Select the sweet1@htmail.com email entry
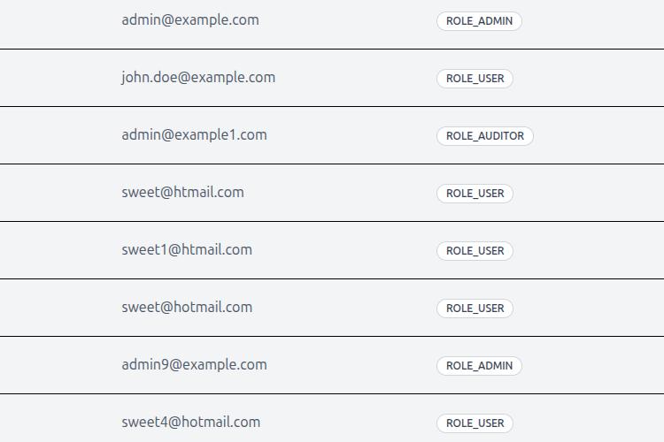The image size is (664, 442). click(187, 250)
